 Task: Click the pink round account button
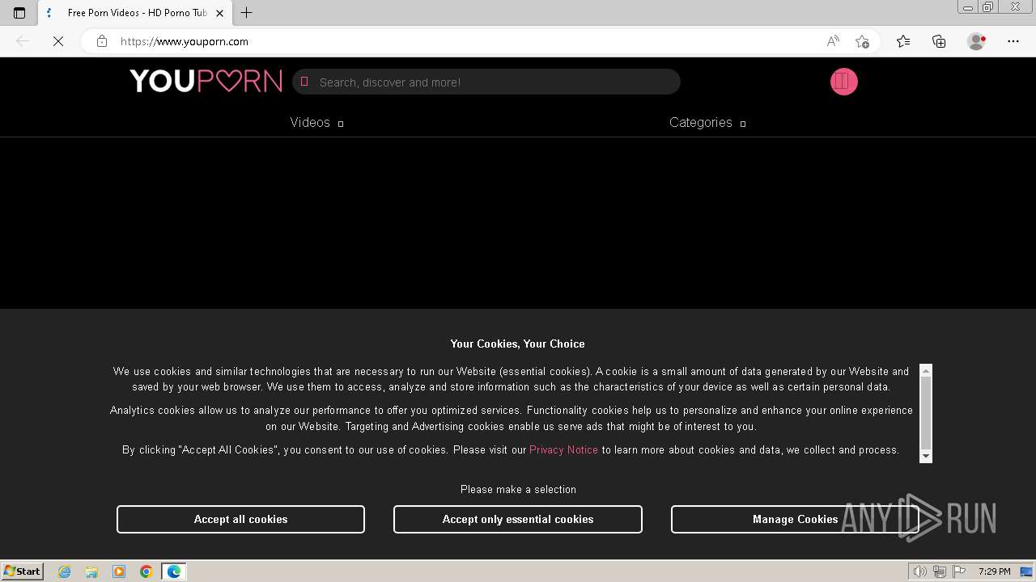(x=843, y=82)
